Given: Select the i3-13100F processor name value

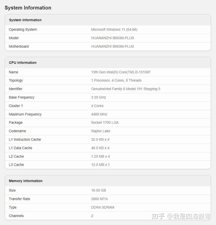Looking at the screenshot, I should [x=121, y=72].
